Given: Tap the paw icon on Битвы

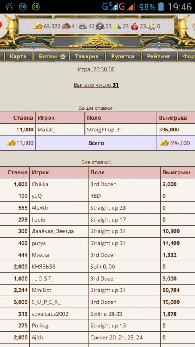Looking at the screenshot, I should pos(62,56).
